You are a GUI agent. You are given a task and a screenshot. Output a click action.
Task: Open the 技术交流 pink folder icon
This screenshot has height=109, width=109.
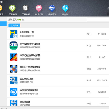39,8
